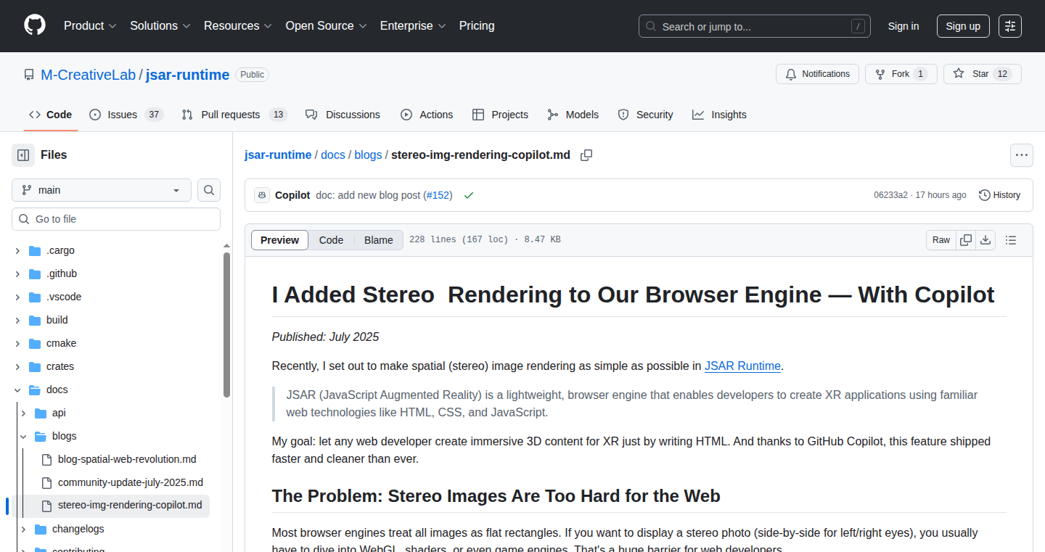Click the command palette icon in header
Viewport: 1045px width, 552px height.
pyautogui.click(x=1010, y=26)
